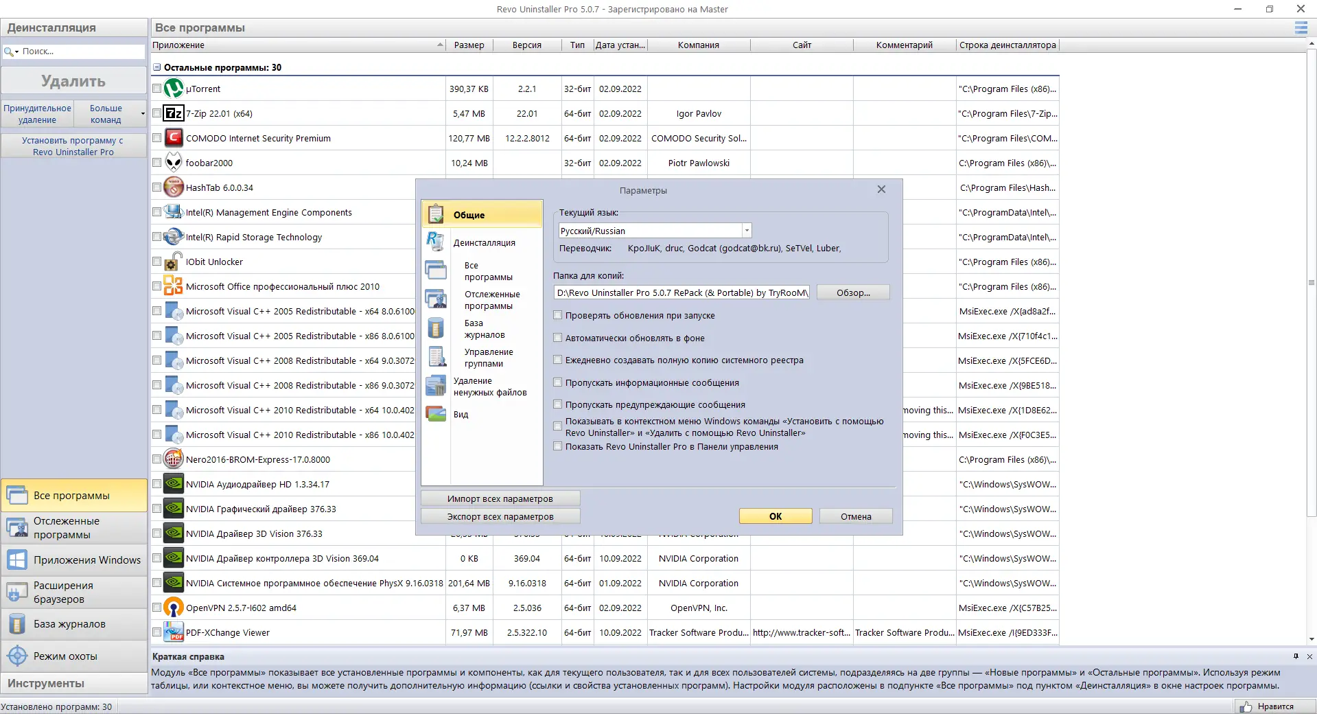This screenshot has width=1317, height=714.
Task: Toggle Автоматически обновлять в фоне checkbox
Action: pos(558,338)
